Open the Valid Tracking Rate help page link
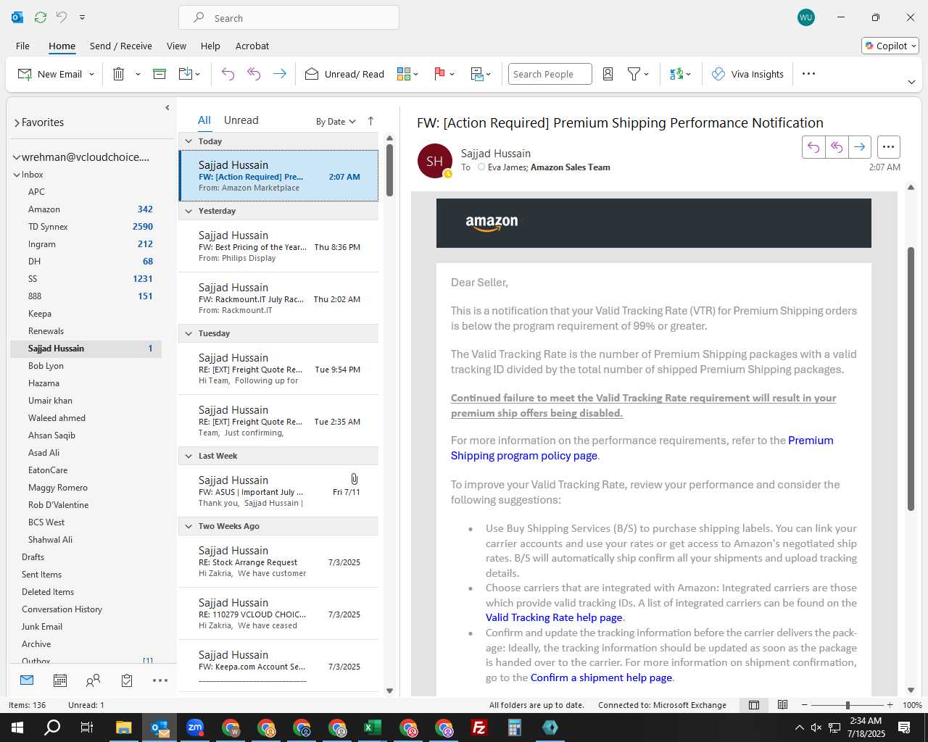Image resolution: width=928 pixels, height=742 pixels. pyautogui.click(x=554, y=617)
